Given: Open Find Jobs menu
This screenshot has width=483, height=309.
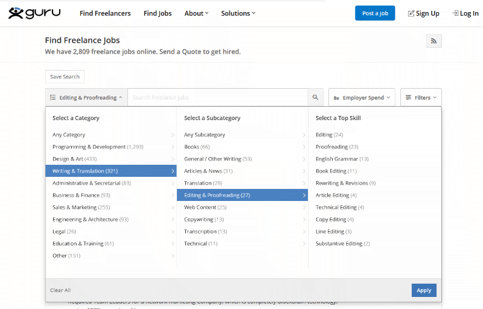Looking at the screenshot, I should pos(158,13).
